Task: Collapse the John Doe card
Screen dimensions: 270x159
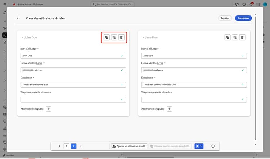Action: [x=23, y=37]
